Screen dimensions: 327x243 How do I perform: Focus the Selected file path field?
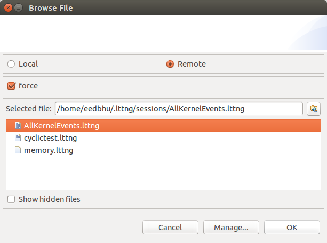[x=178, y=109]
